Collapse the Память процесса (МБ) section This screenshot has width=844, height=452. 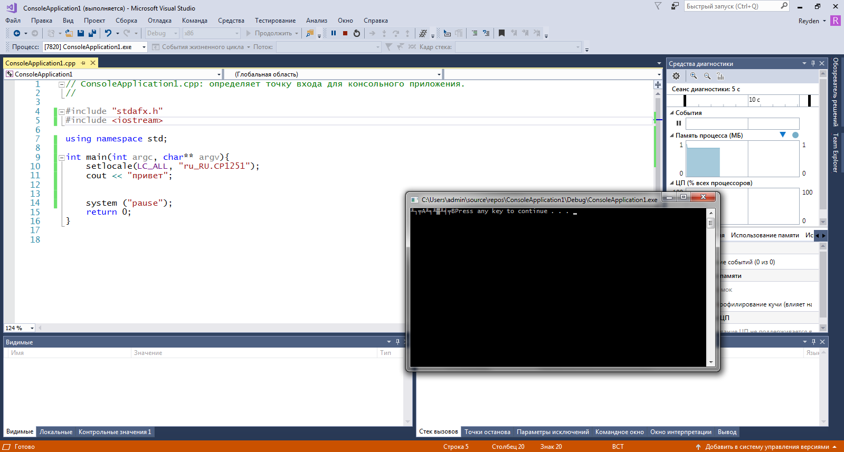672,136
